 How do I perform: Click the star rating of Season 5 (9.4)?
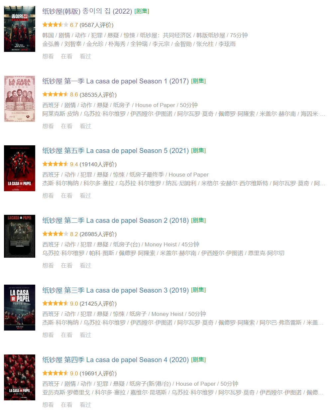pyautogui.click(x=55, y=164)
